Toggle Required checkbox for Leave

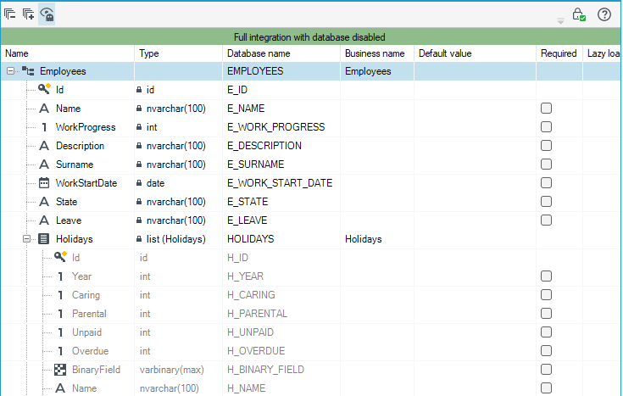(547, 220)
